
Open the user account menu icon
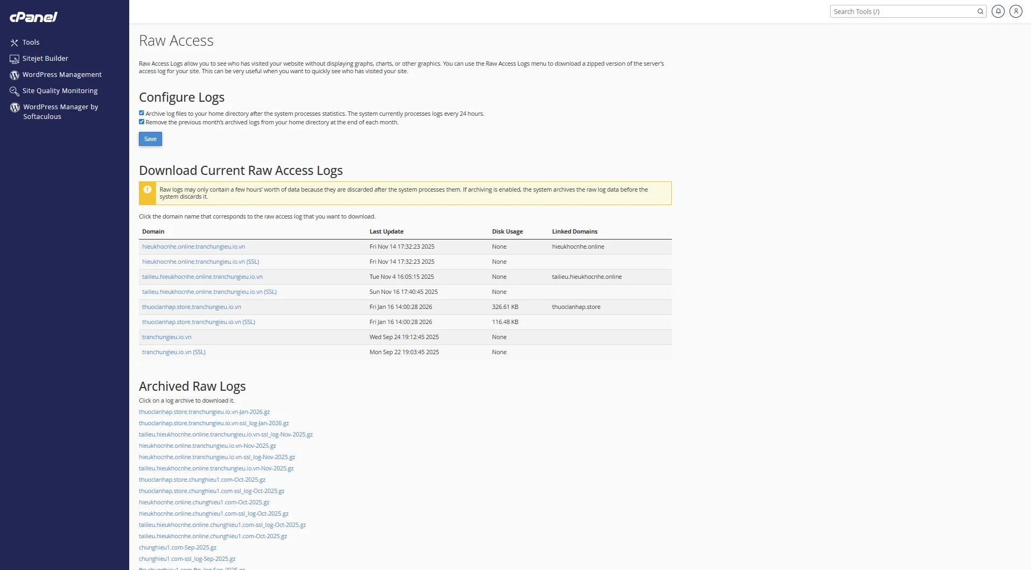[1016, 11]
